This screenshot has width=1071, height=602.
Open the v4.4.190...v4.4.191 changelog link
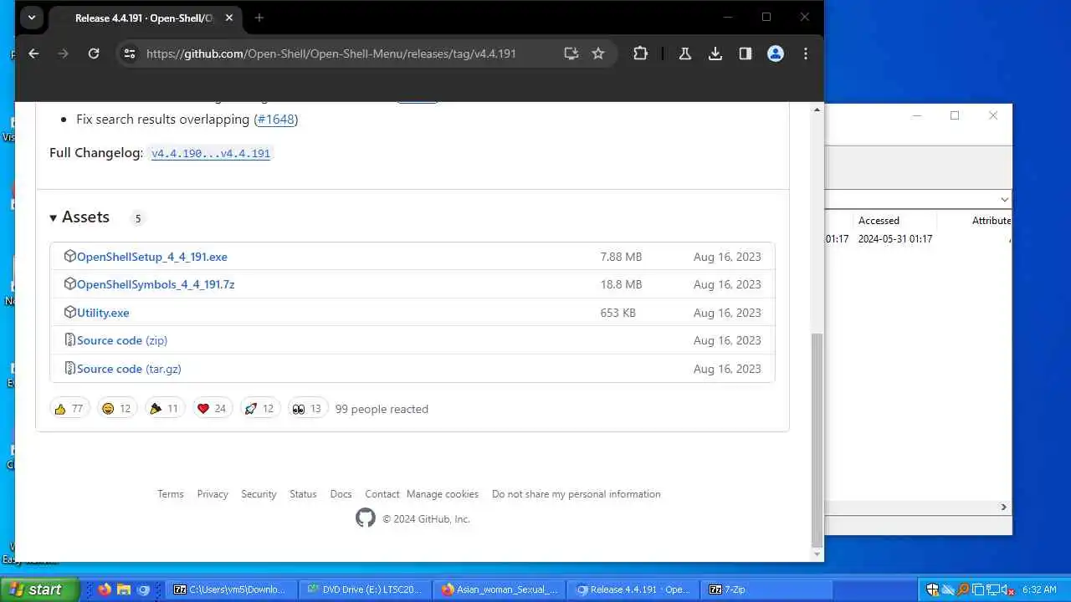click(211, 154)
